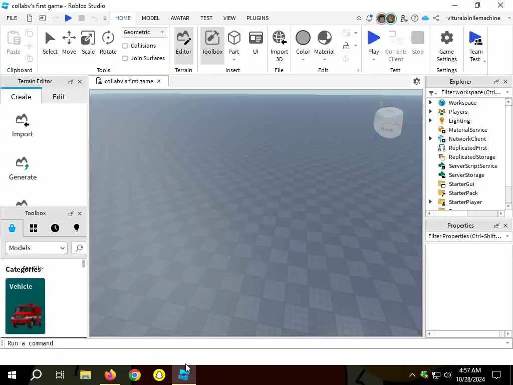Expand the Players tree node
This screenshot has height=385, width=513.
(430, 112)
